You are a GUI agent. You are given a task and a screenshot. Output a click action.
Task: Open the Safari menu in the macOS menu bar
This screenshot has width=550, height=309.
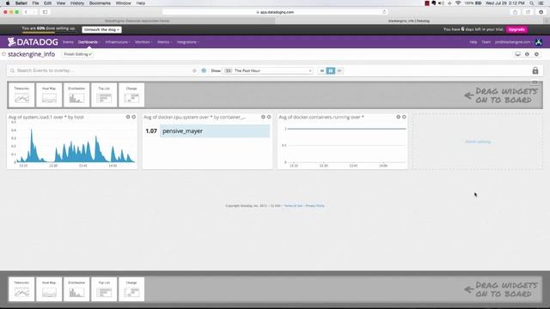point(21,3)
